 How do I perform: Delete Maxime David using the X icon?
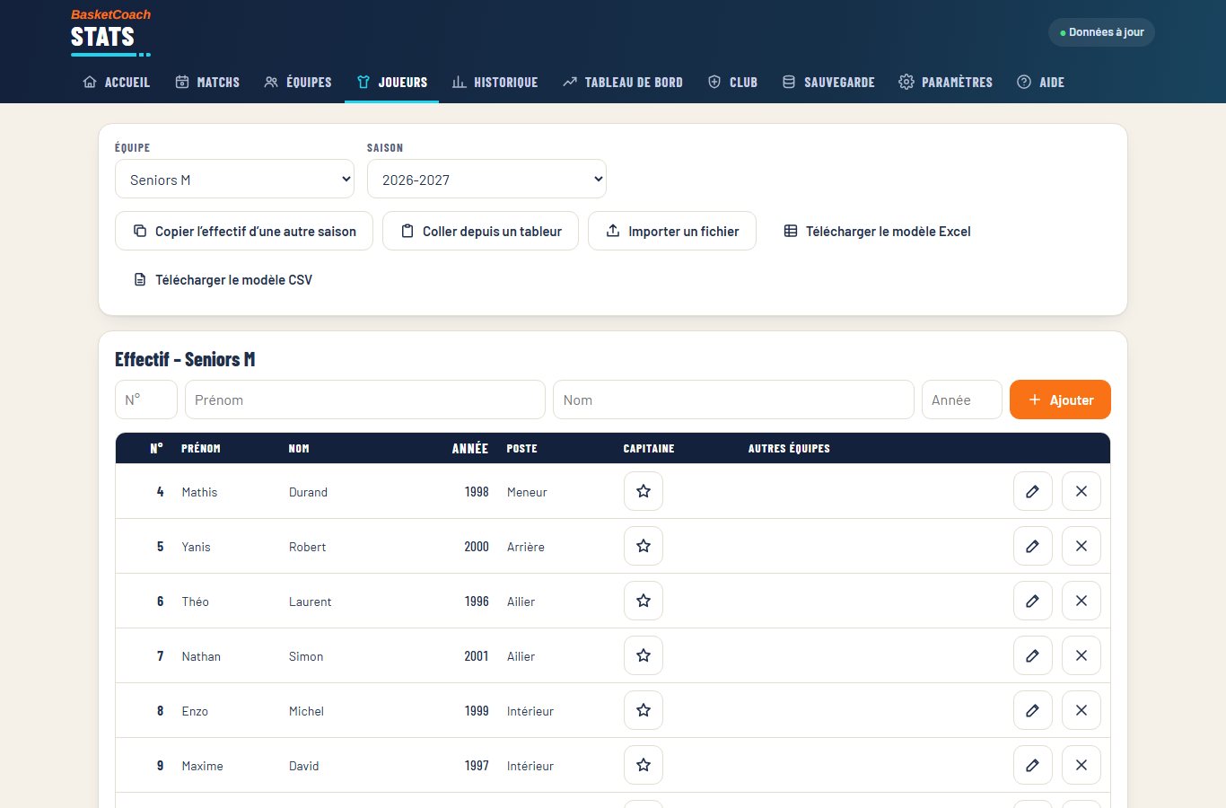coord(1081,765)
